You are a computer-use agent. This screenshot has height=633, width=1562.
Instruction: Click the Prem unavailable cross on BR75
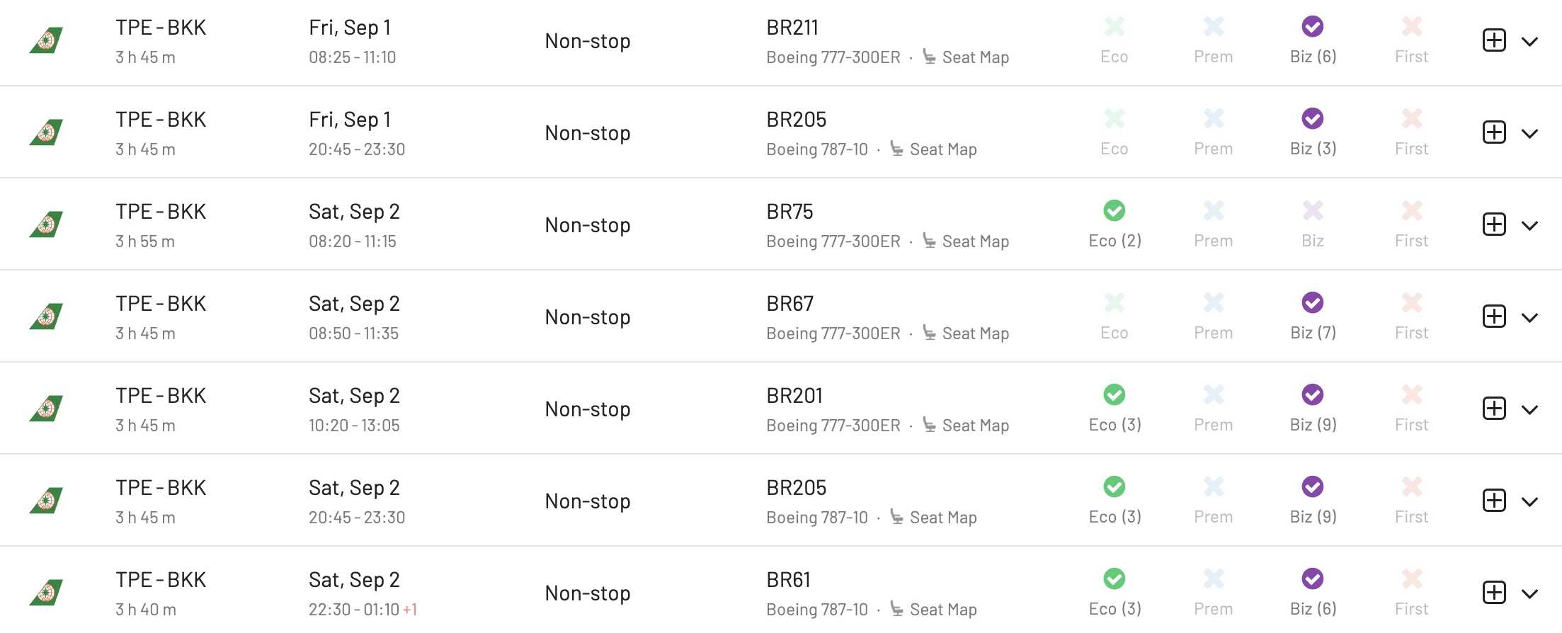(x=1214, y=210)
